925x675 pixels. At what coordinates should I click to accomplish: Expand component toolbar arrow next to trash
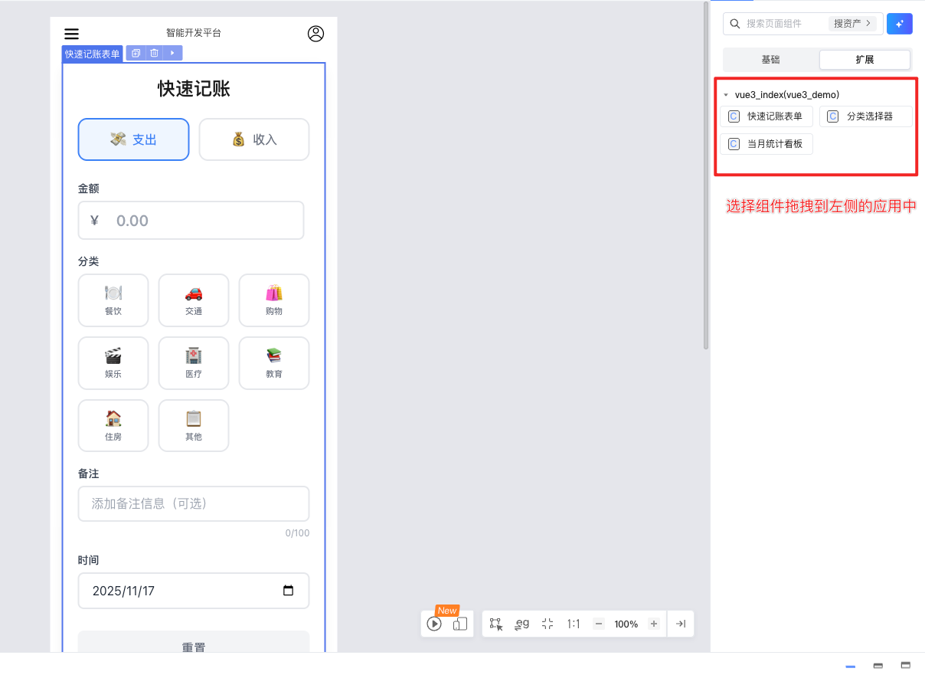[x=172, y=53]
